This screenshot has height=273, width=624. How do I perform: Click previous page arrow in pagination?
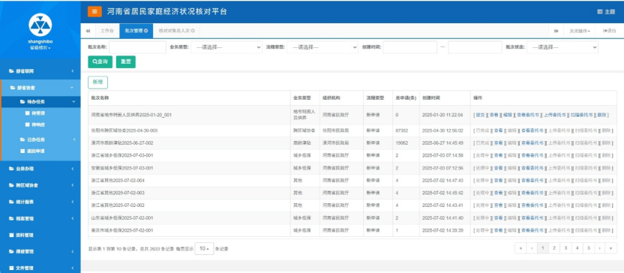tap(532, 248)
